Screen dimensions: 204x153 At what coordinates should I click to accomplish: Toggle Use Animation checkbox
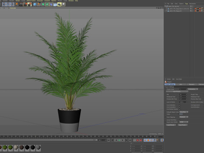[x=180, y=105]
